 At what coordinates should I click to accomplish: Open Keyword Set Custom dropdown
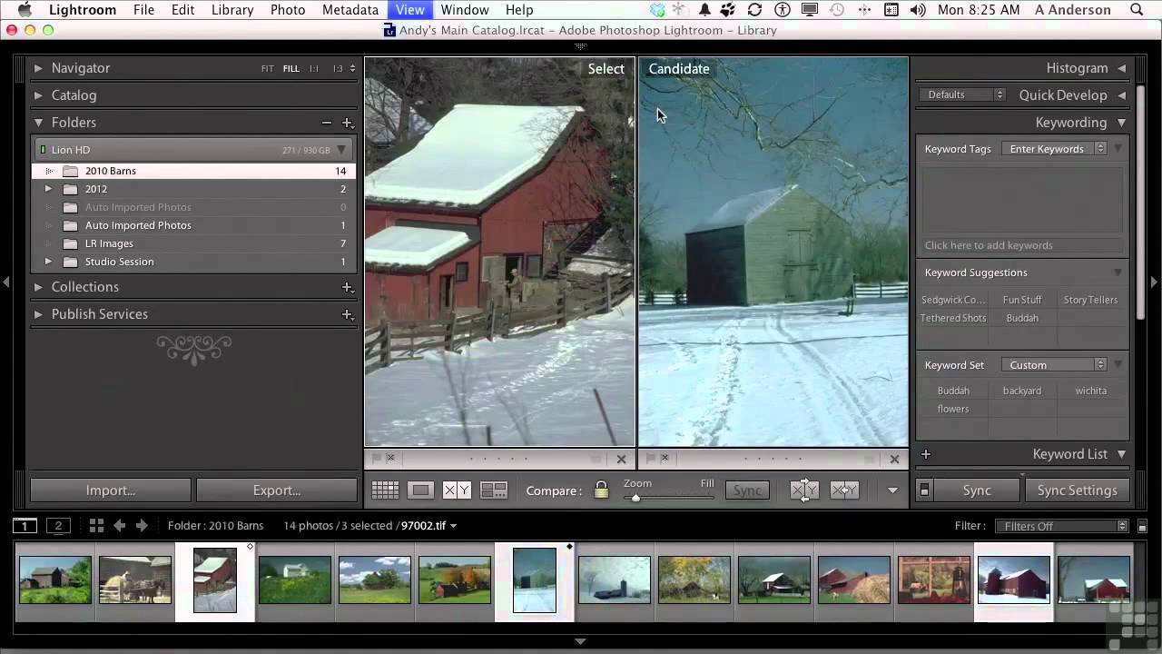(1054, 365)
